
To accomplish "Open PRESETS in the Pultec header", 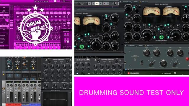I will click(141, 46).
